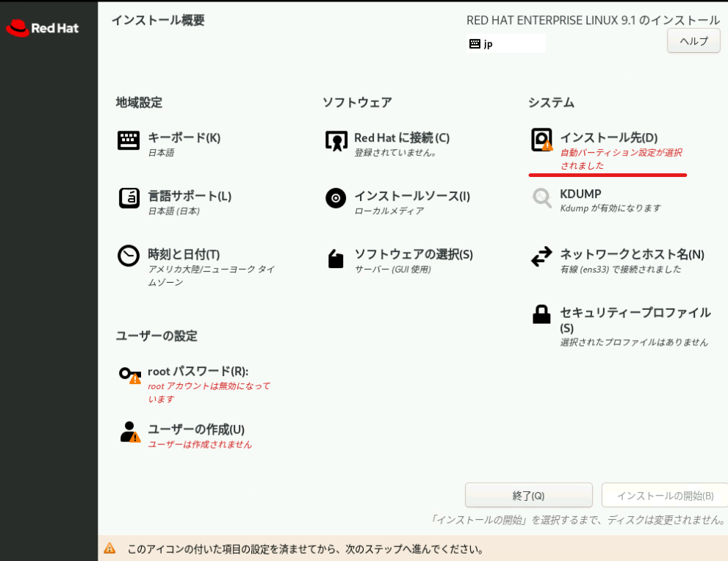728x561 pixels.
Task: Click the 終了(Q) quit button
Action: (x=528, y=495)
